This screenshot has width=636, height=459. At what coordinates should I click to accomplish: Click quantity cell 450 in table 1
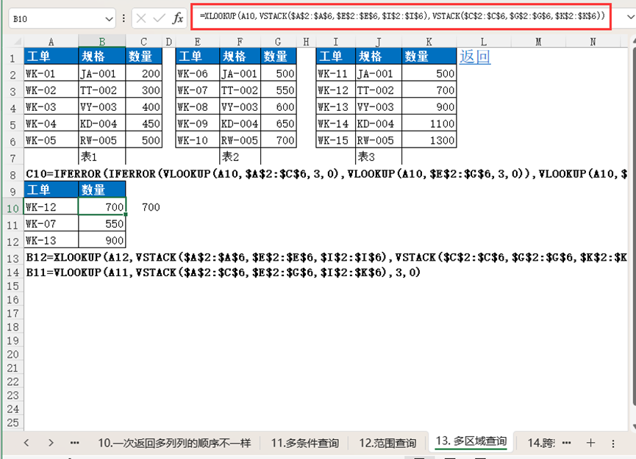[143, 123]
